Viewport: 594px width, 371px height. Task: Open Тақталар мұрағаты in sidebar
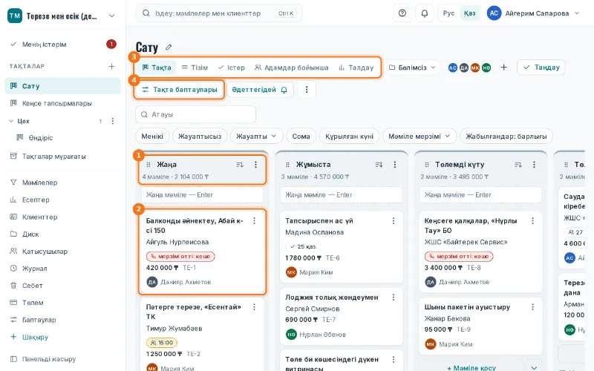coord(62,157)
